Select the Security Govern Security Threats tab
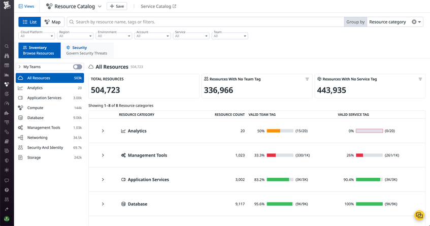 (87, 50)
